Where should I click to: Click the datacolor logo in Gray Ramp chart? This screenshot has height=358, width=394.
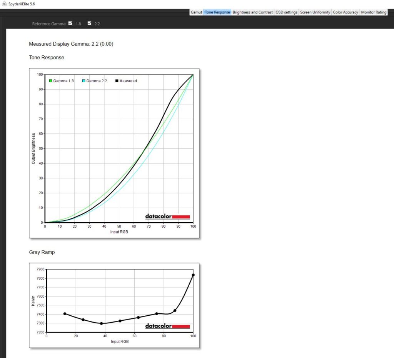click(x=167, y=326)
